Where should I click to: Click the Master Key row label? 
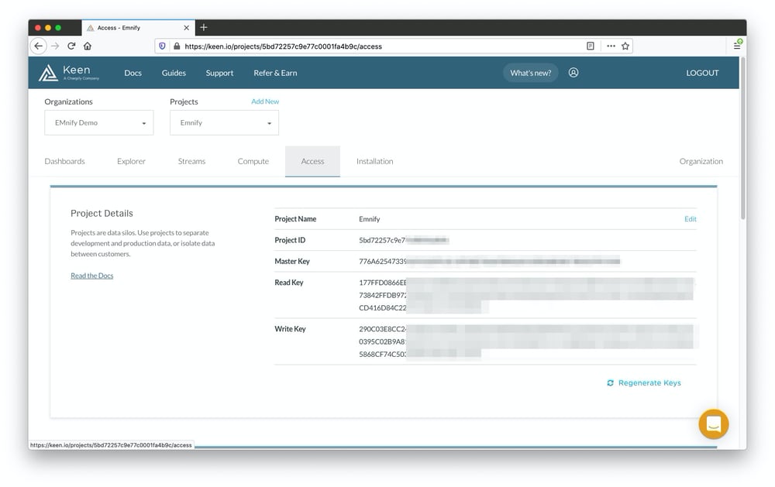[292, 261]
